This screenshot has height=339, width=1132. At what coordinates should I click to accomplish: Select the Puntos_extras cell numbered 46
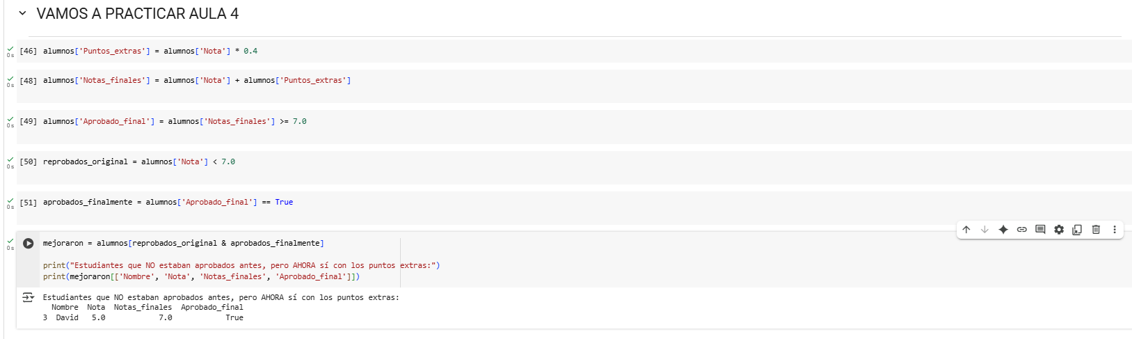pyautogui.click(x=574, y=51)
